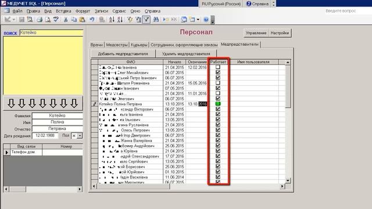This screenshot has height=209, width=372.
Task: Open language bar options arrow
Action: (274, 3)
